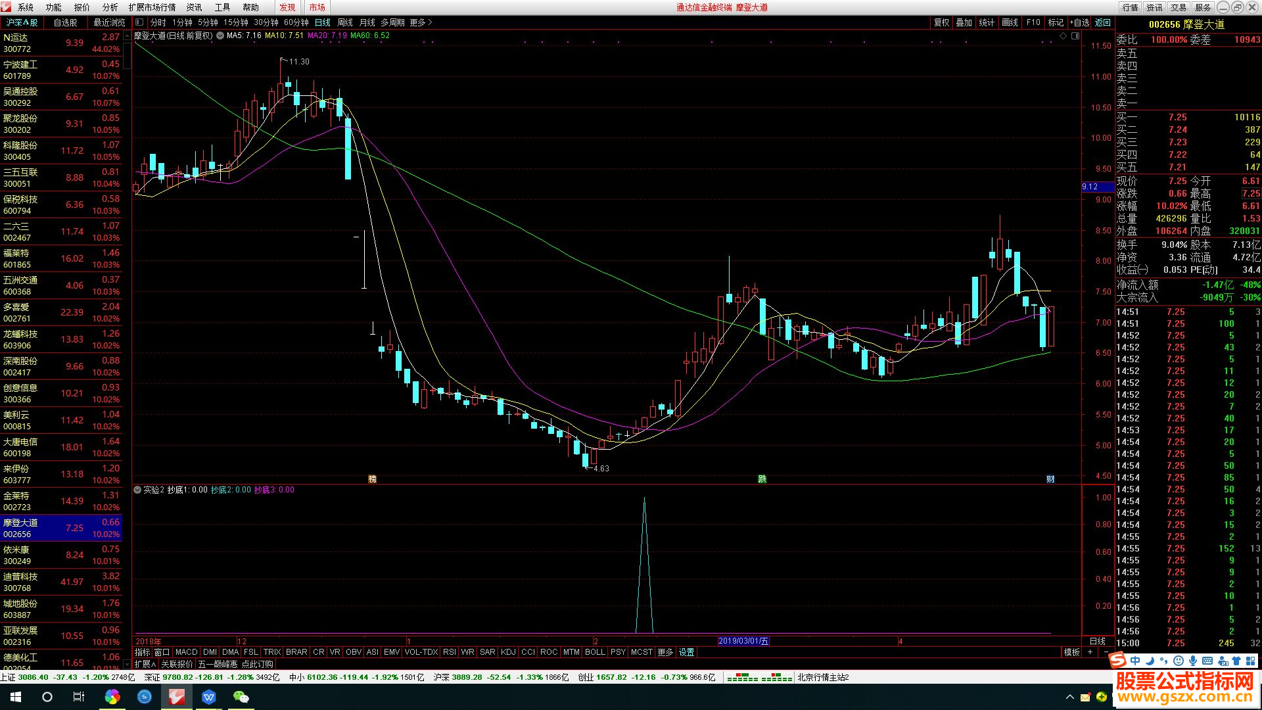This screenshot has width=1262, height=710.
Task: Open Cortana search circle on taskbar
Action: click(x=47, y=697)
